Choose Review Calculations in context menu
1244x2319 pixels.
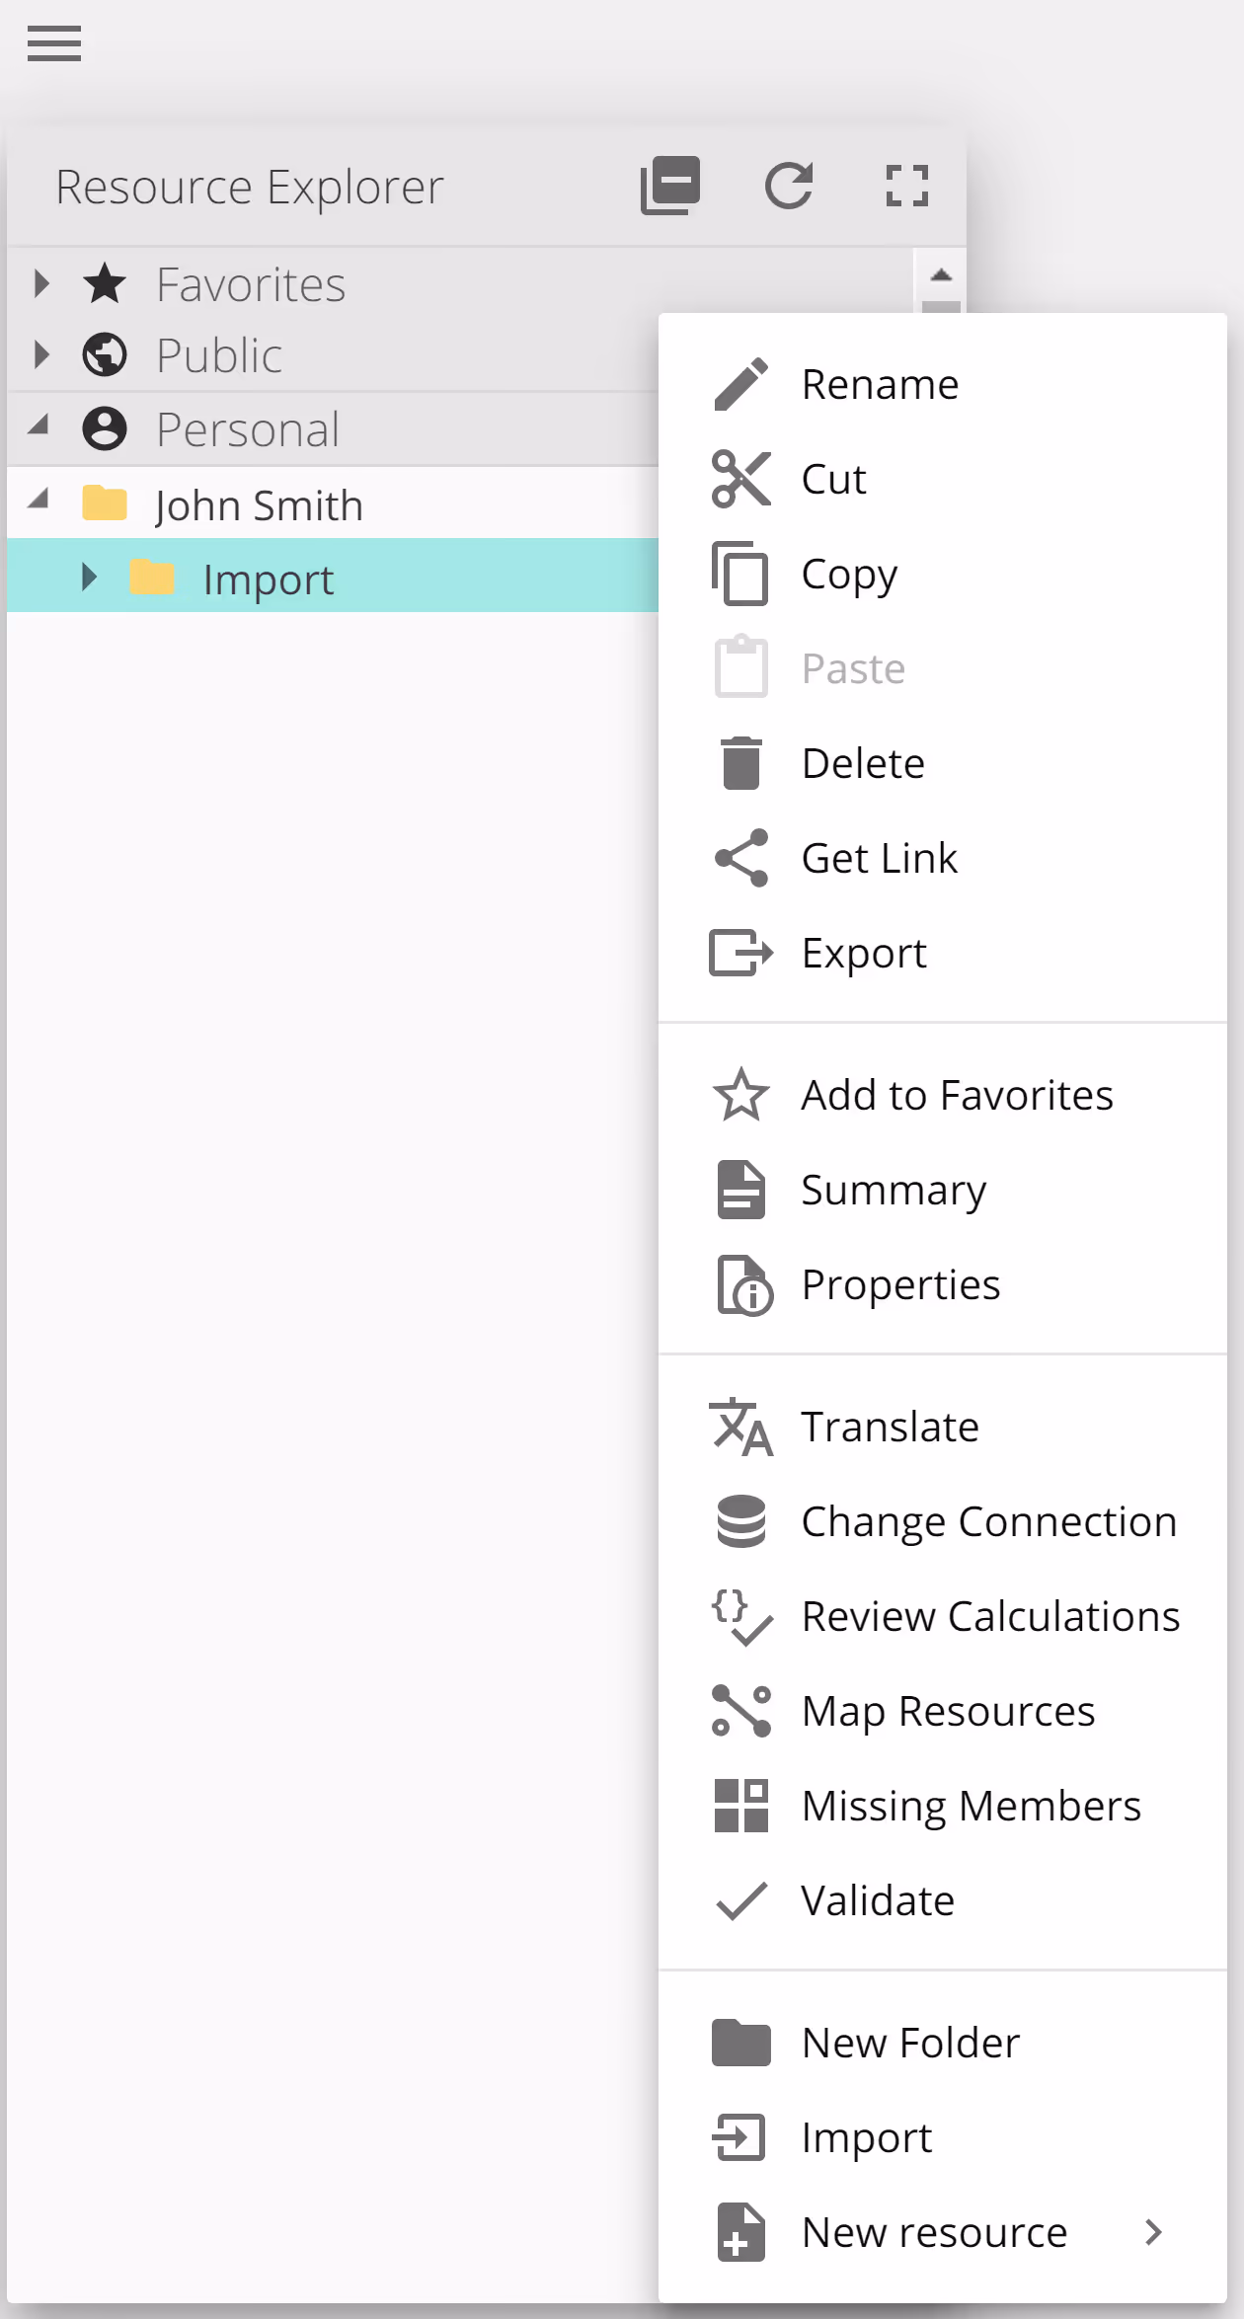pyautogui.click(x=989, y=1616)
